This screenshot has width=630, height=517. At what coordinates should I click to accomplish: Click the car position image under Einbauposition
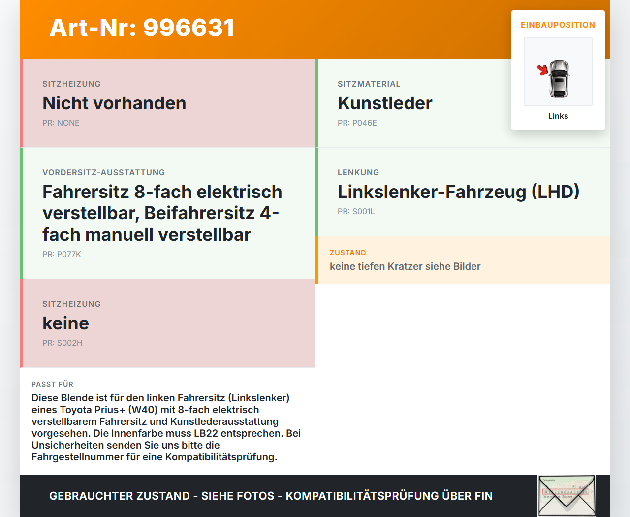coord(558,71)
